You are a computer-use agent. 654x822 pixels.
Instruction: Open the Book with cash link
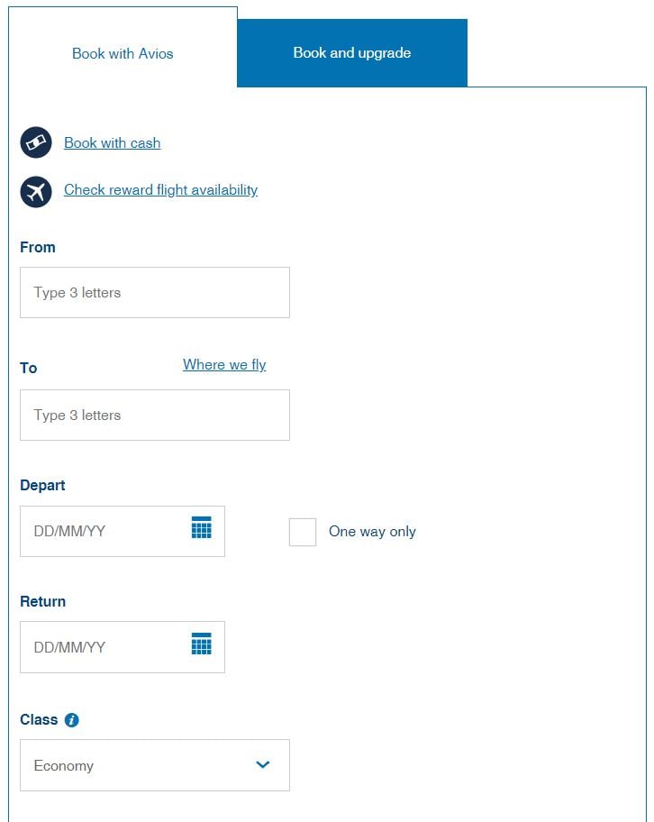(112, 143)
